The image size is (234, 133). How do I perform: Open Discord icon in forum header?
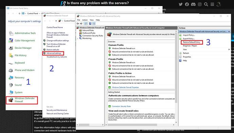(x=193, y=4)
